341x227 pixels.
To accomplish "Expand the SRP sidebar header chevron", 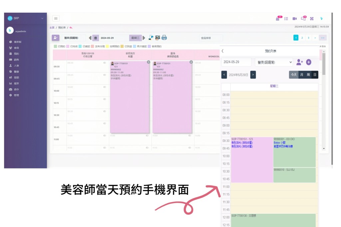I will click(x=42, y=18).
